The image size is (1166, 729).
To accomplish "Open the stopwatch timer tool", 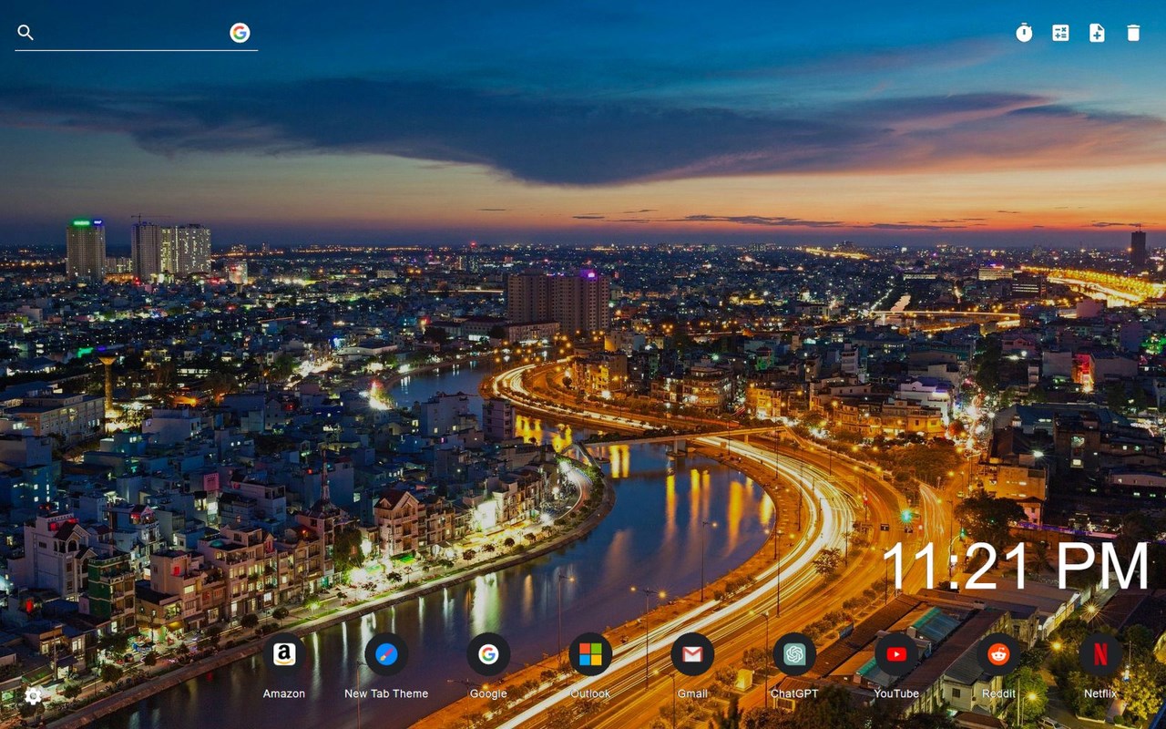I will (1024, 33).
